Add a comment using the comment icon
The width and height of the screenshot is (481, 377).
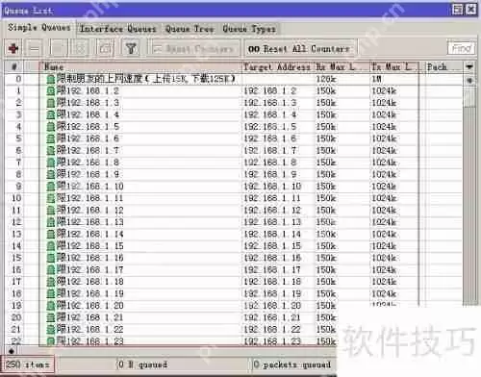click(105, 48)
